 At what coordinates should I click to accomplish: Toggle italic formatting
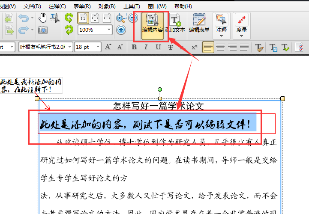(x=146, y=47)
